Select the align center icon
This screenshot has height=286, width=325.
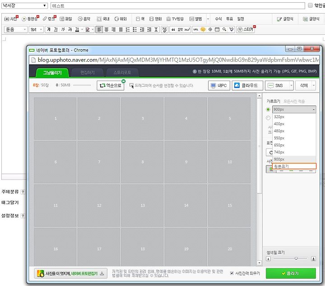tap(107, 30)
